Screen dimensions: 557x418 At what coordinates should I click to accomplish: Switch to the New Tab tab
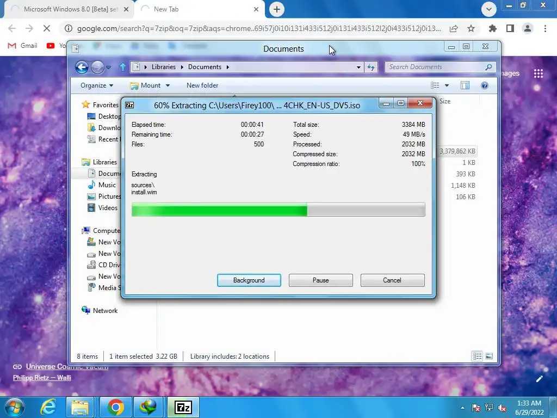click(199, 9)
